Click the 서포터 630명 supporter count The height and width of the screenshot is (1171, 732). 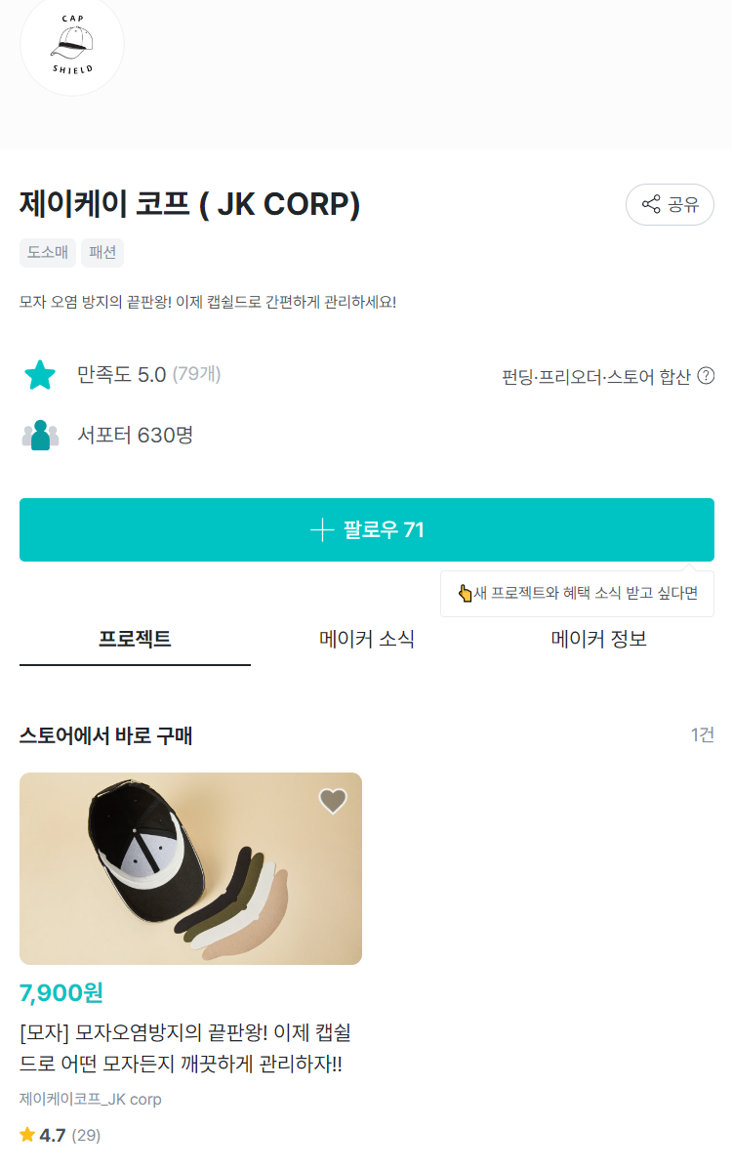136,435
